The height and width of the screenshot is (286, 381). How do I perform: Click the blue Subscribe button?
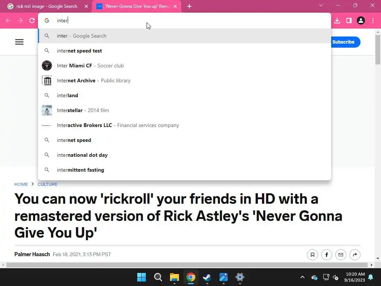[x=345, y=42]
